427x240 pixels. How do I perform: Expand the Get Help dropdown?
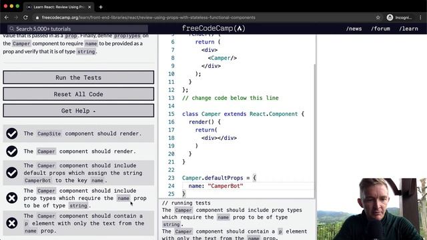[79, 111]
